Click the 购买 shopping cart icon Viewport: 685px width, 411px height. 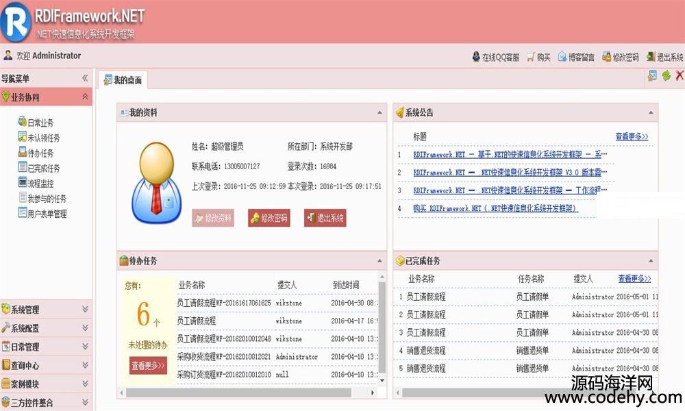(531, 57)
